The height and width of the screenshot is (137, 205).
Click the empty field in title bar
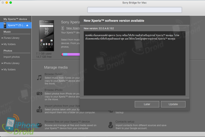(x=135, y=10)
